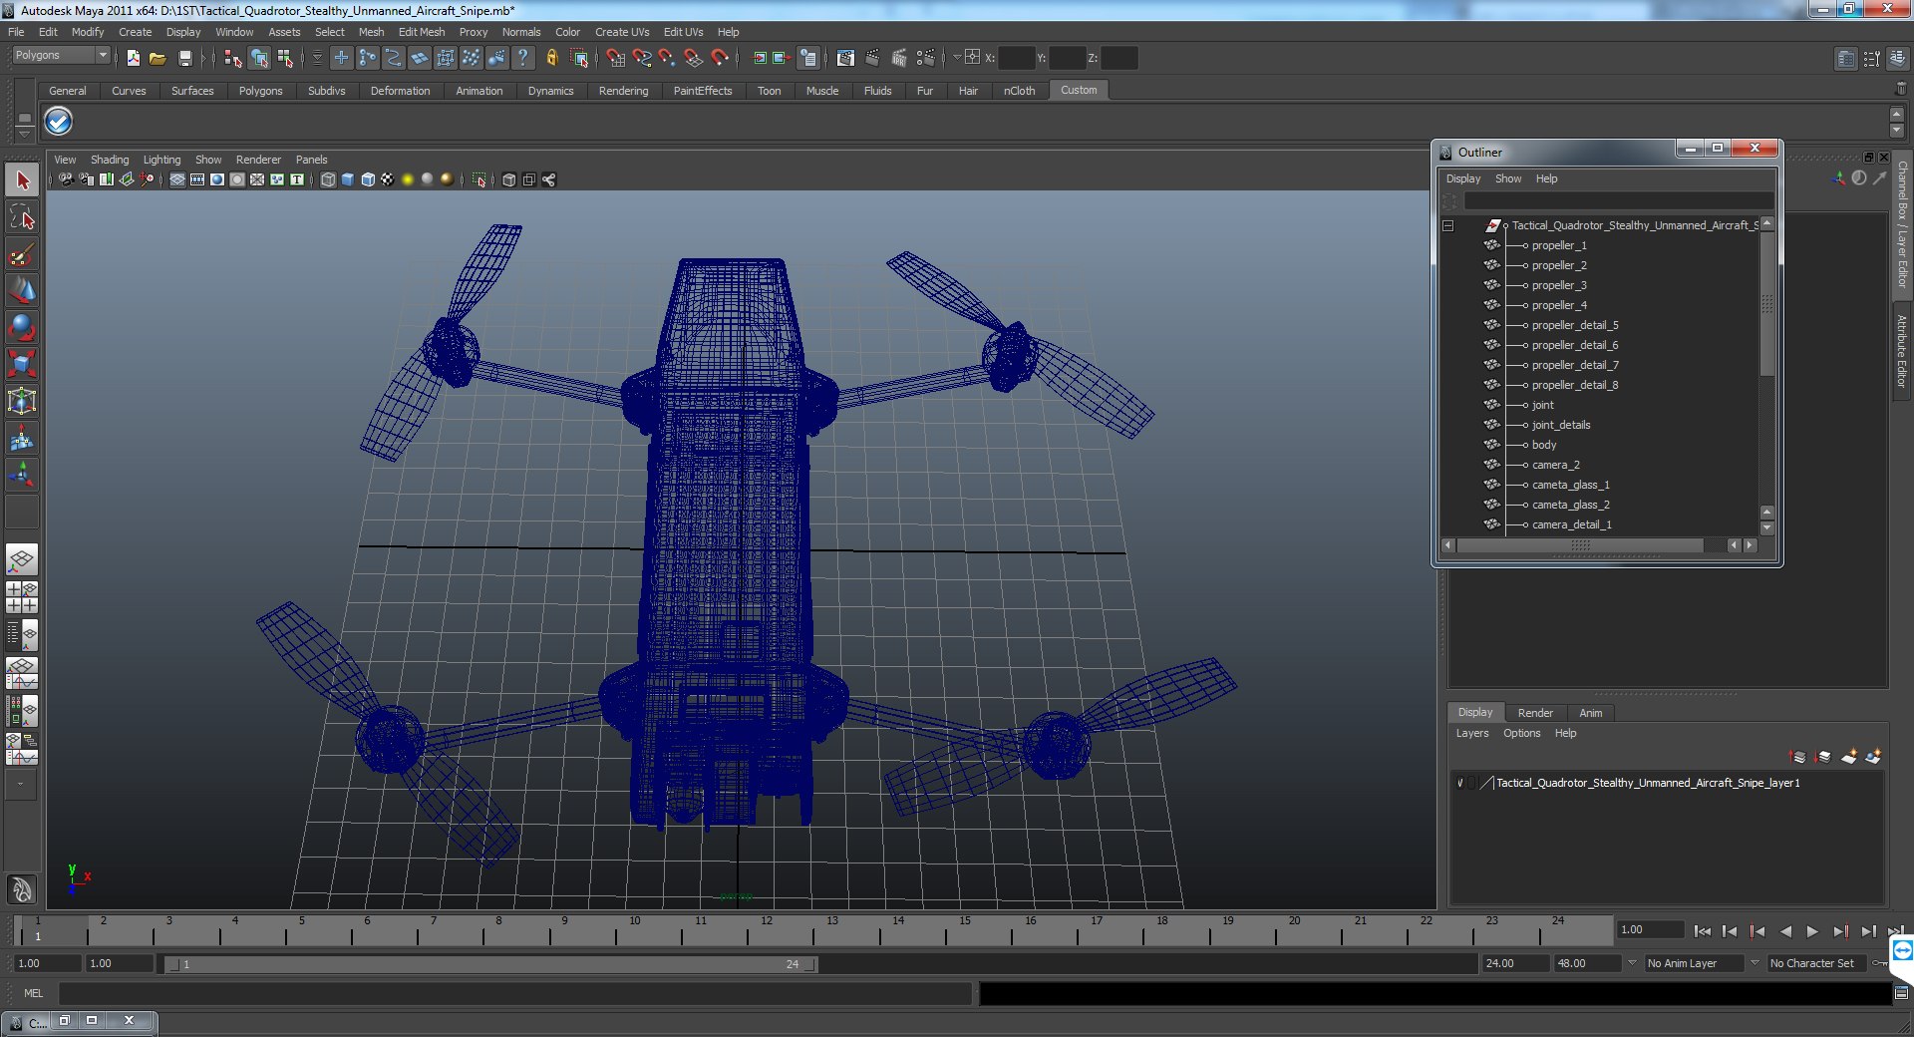Viewport: 1914px width, 1037px height.
Task: Open the No Anim Layer dropdown
Action: [1694, 963]
